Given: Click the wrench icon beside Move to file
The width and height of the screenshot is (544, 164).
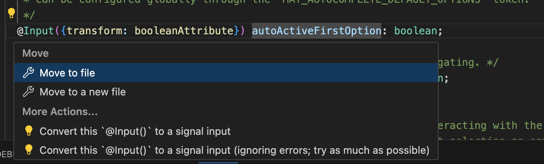Looking at the screenshot, I should point(28,73).
